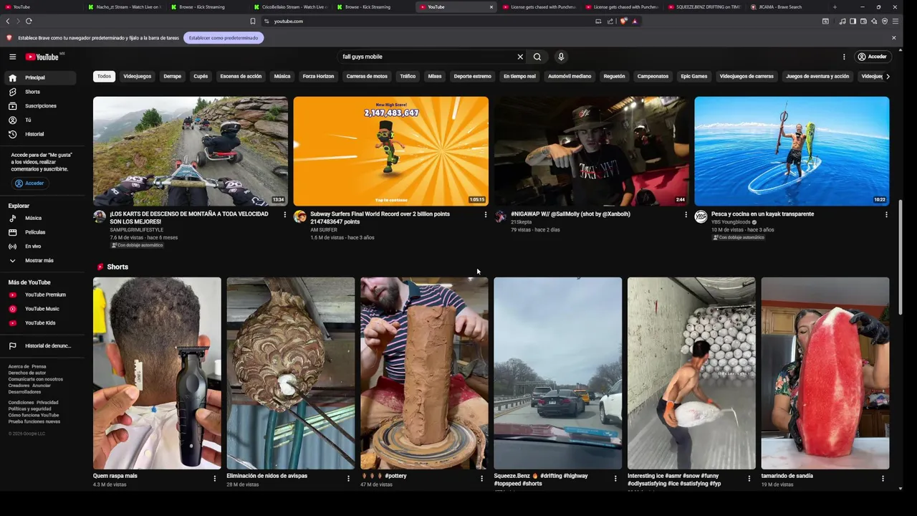Show more category chips with right arrow
The width and height of the screenshot is (917, 516).
[888, 77]
